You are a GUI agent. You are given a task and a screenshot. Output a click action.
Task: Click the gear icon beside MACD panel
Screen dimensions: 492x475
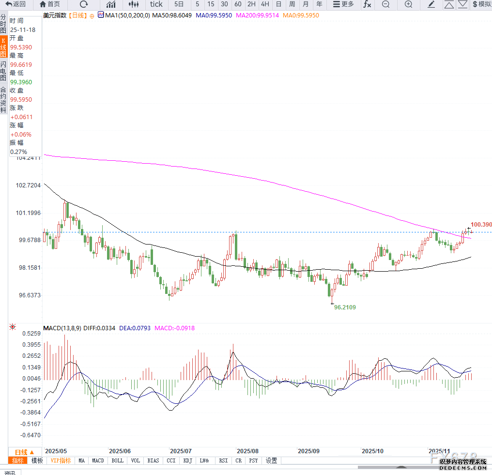(13, 328)
